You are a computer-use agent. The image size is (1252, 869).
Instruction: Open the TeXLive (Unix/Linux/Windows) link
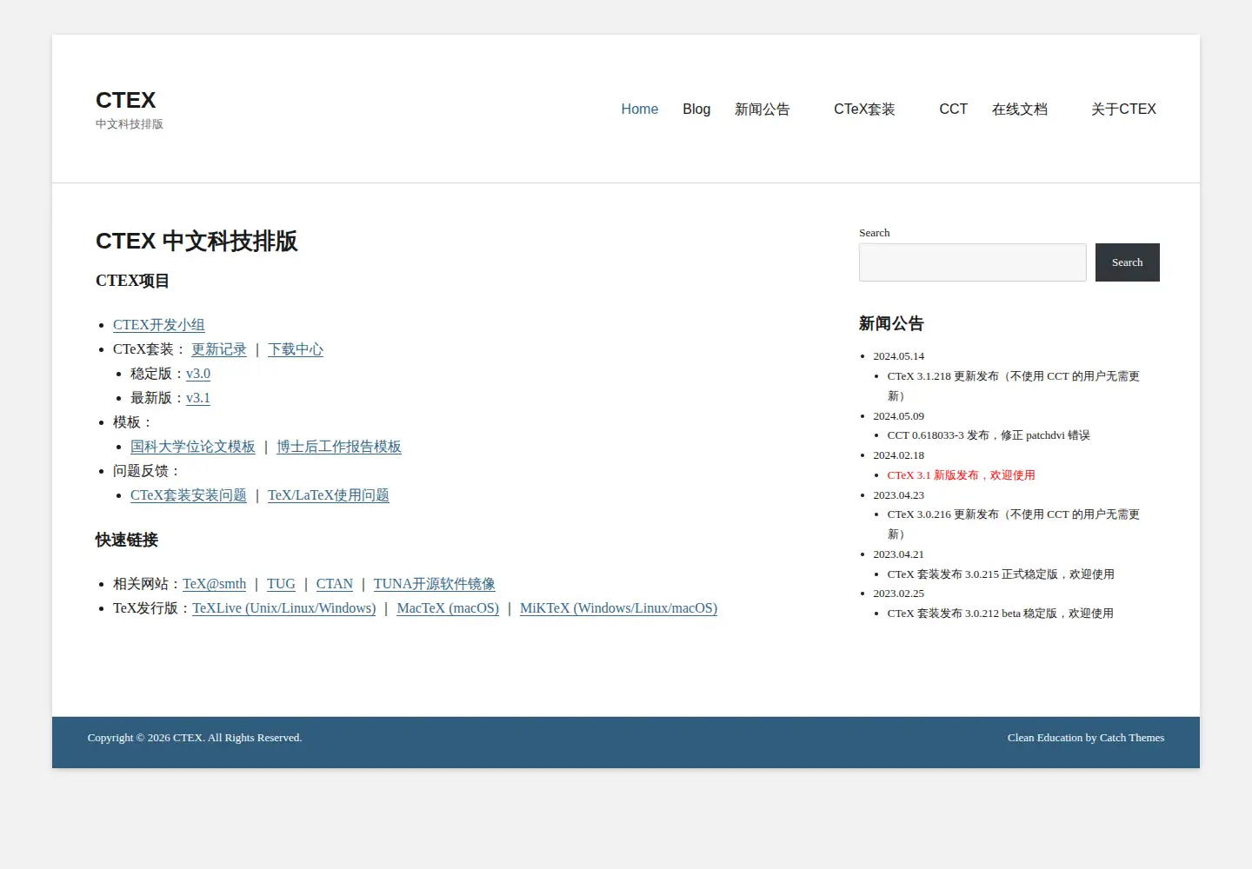(284, 608)
